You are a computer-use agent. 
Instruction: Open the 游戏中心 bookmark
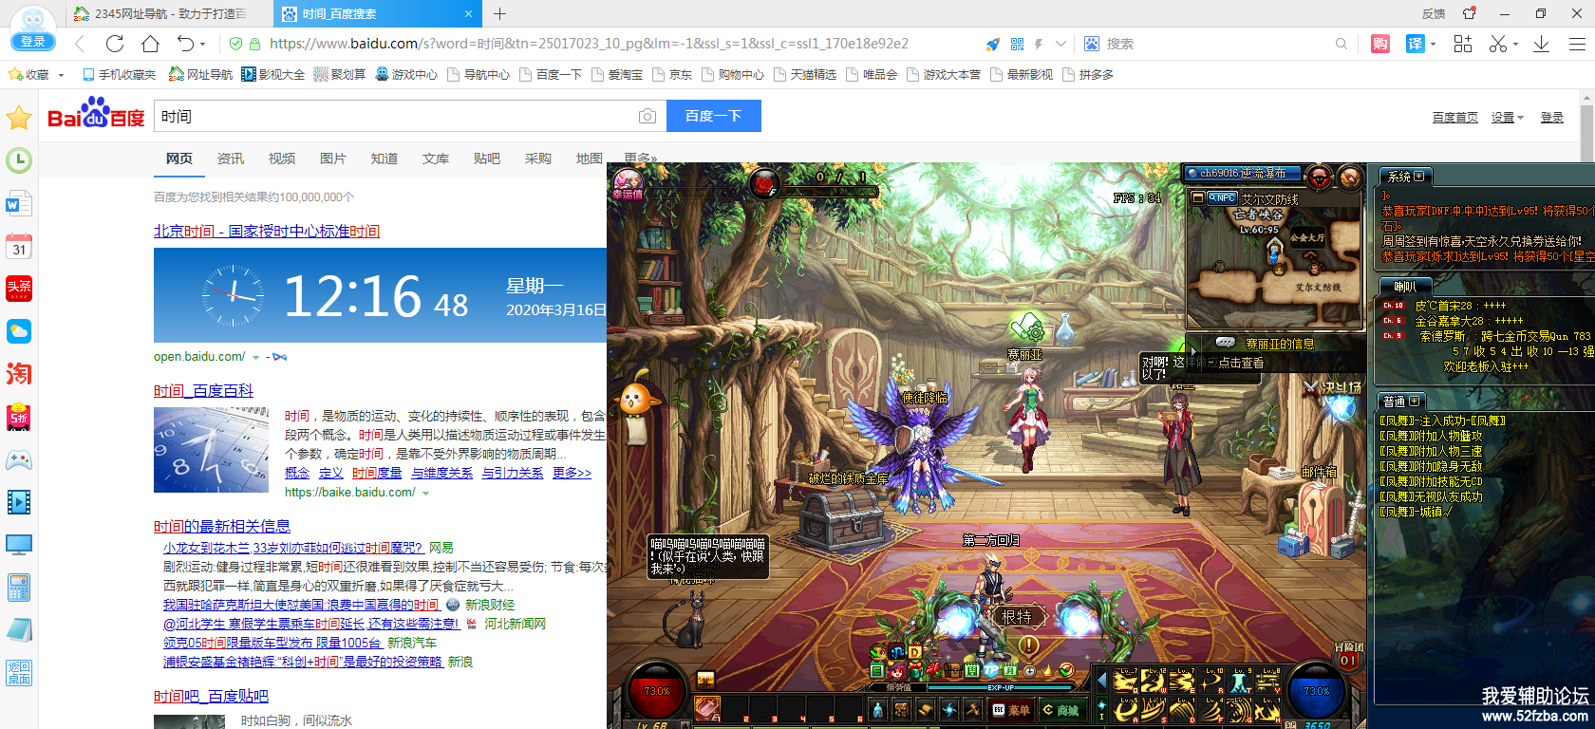(406, 74)
